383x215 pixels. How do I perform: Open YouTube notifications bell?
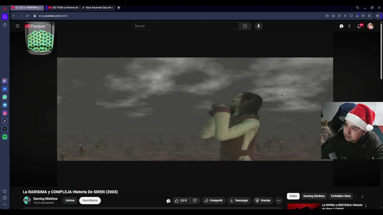(x=359, y=26)
